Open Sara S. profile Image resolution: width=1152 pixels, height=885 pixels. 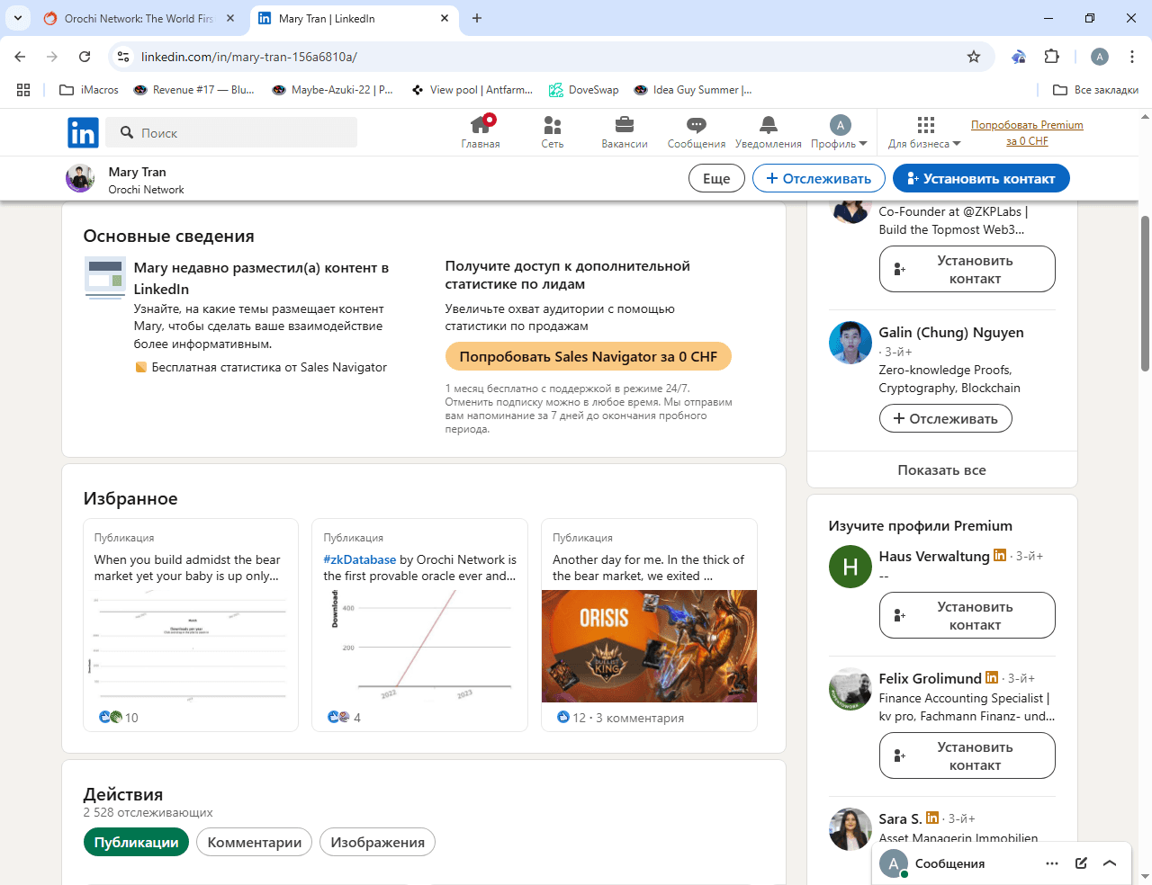coord(900,818)
